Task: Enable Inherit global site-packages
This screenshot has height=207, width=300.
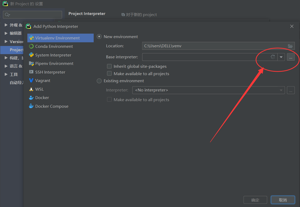Action: pyautogui.click(x=109, y=66)
